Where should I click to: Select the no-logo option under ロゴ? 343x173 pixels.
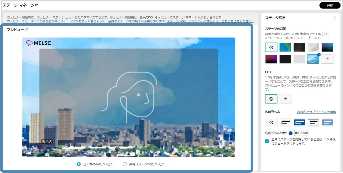tap(271, 99)
